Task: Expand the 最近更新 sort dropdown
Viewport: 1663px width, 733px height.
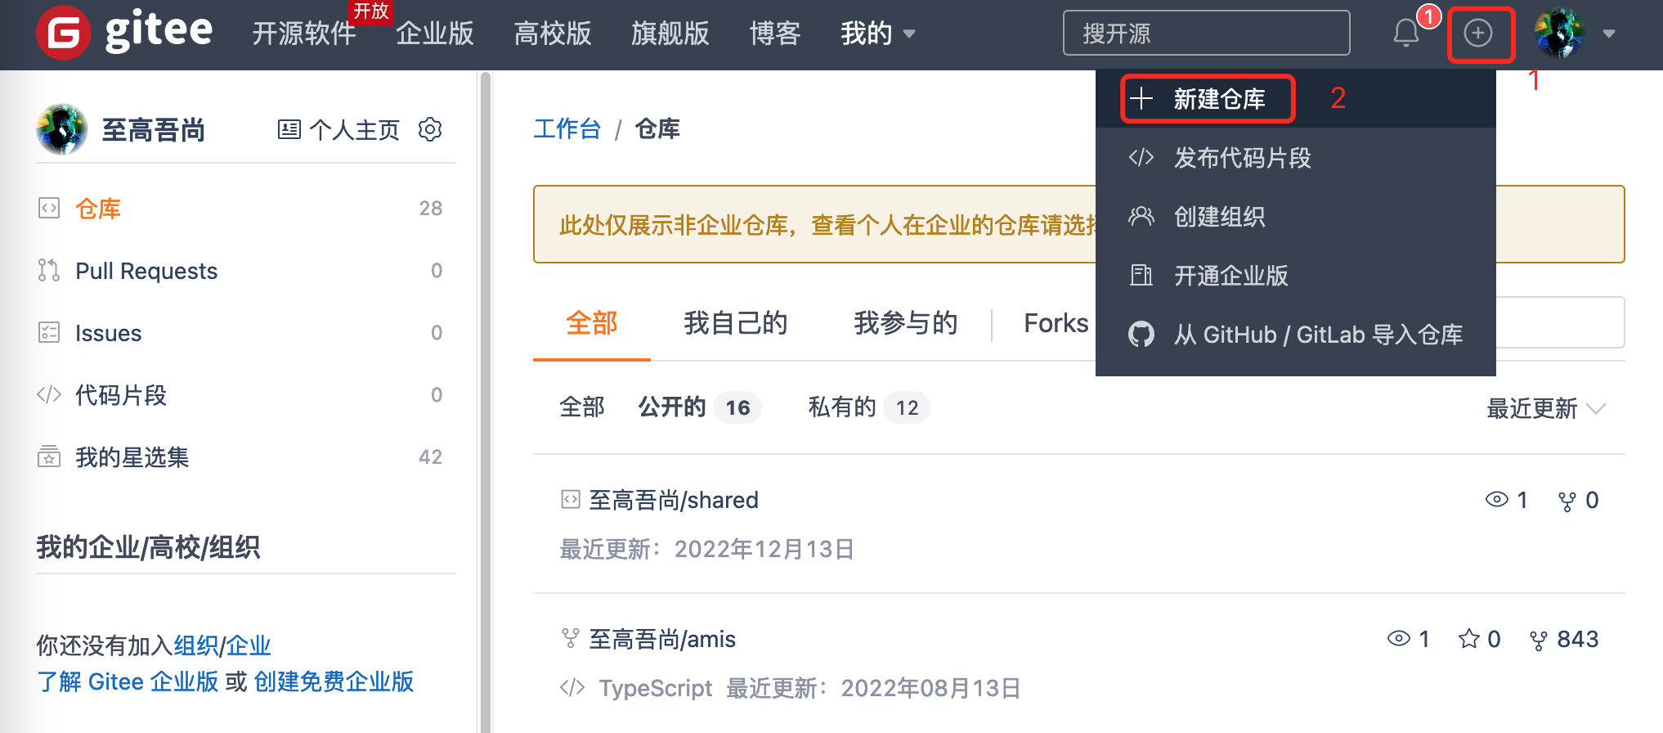Action: click(x=1545, y=408)
